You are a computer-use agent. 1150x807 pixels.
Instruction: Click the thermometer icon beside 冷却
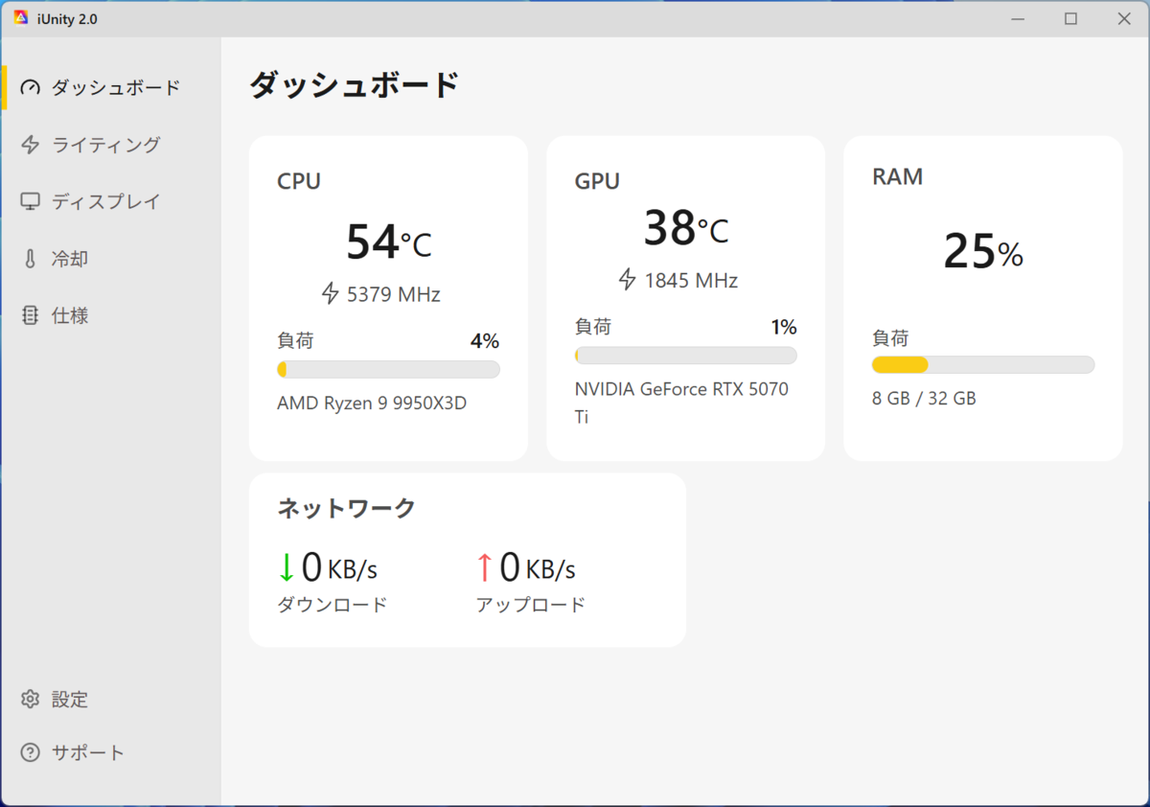click(x=31, y=259)
